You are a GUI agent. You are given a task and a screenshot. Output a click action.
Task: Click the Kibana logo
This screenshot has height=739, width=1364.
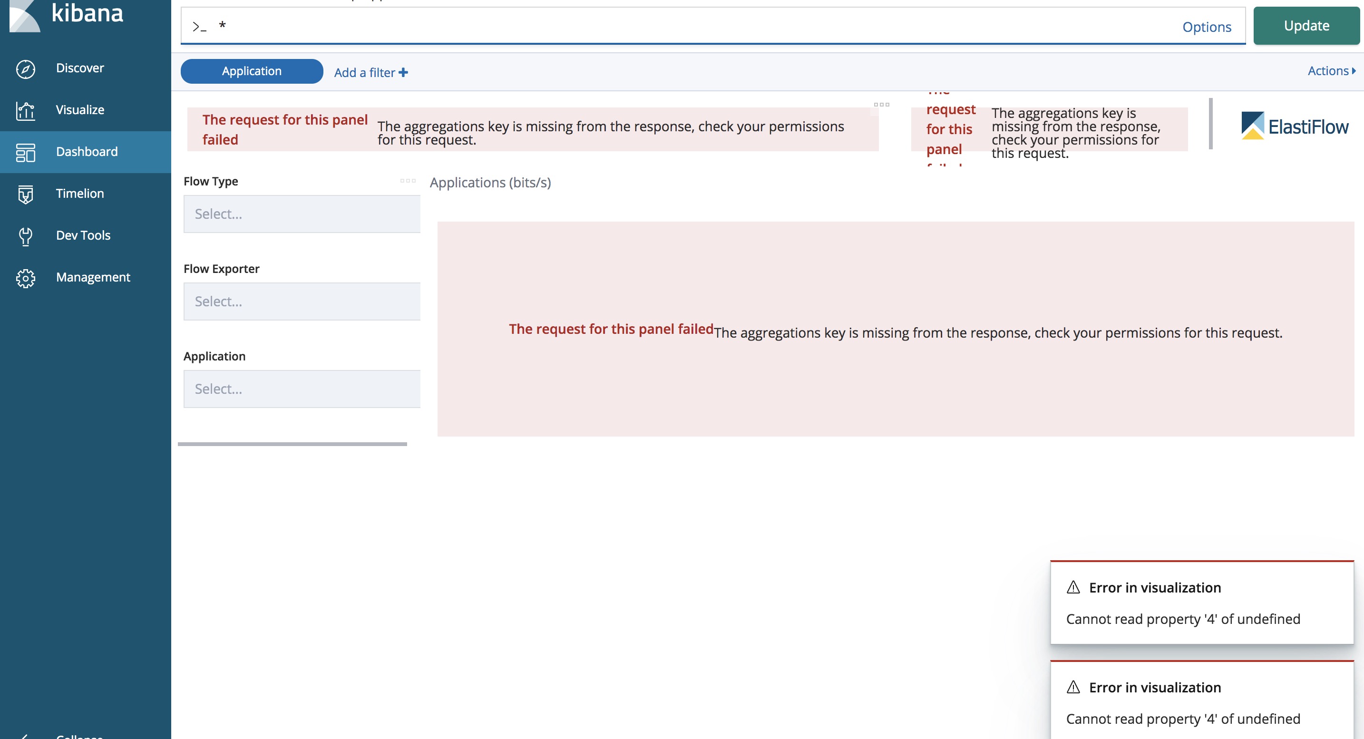pos(69,15)
